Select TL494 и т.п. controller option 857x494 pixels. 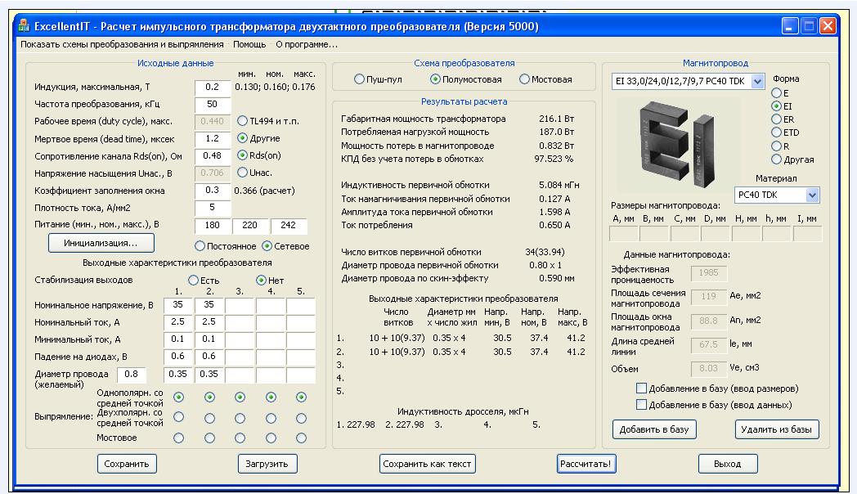tap(243, 121)
